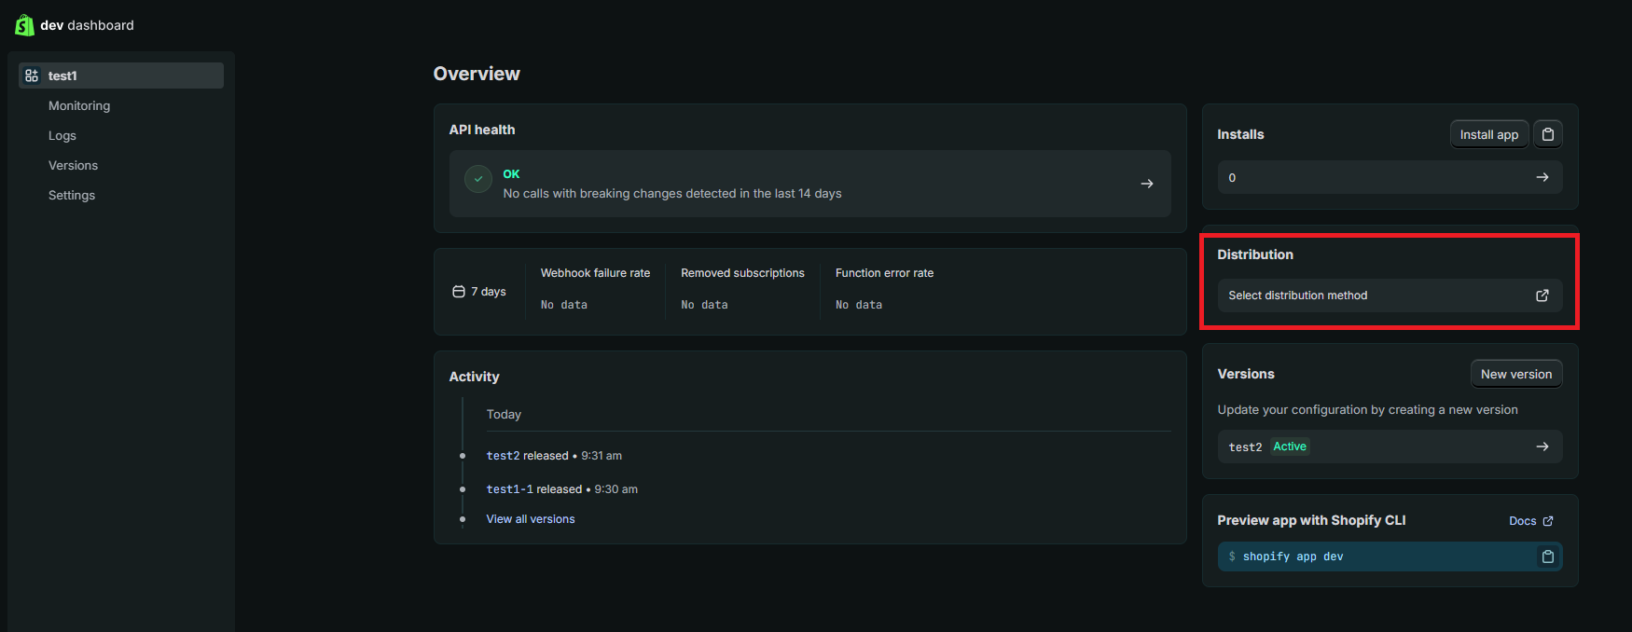Viewport: 1632px width, 632px height.
Task: Copy the shopify app dev command
Action: pyautogui.click(x=1547, y=556)
